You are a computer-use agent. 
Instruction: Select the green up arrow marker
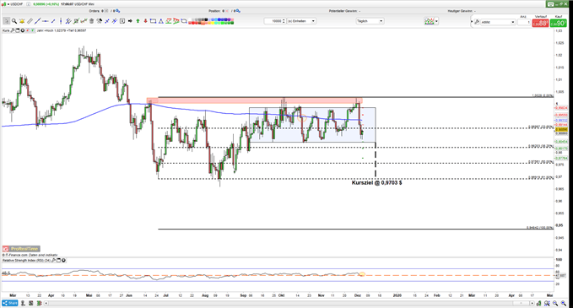tap(138, 21)
